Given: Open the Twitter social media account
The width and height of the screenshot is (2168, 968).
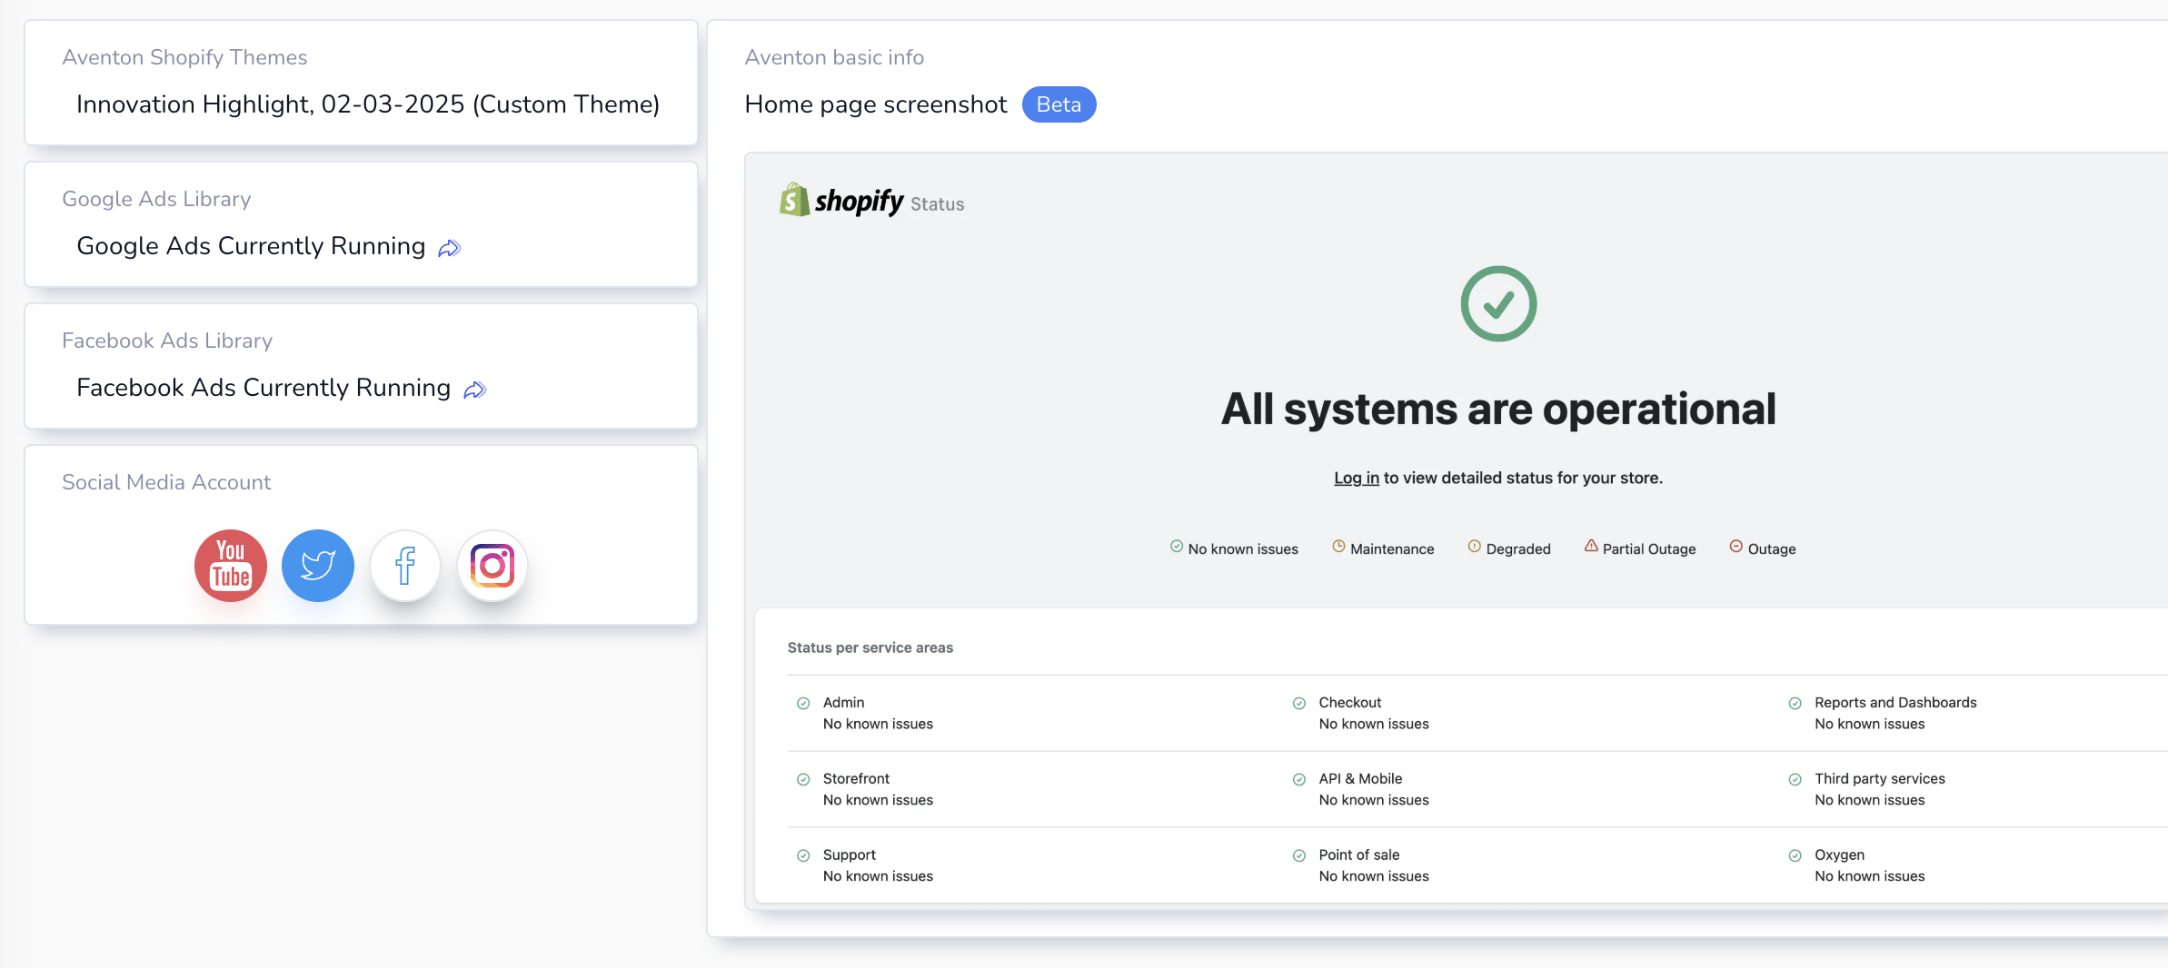Looking at the screenshot, I should 317,566.
